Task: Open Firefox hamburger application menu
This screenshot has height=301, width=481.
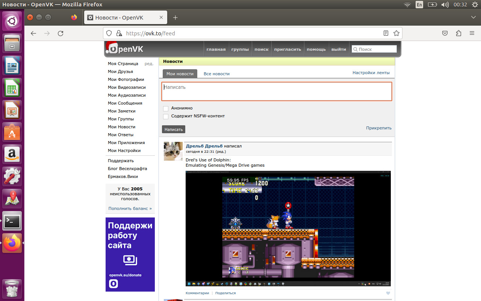Action: pos(472,33)
